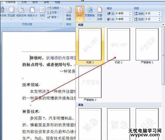
Task: Select the 机密 2 watermark thumbnail
Action: [118, 44]
